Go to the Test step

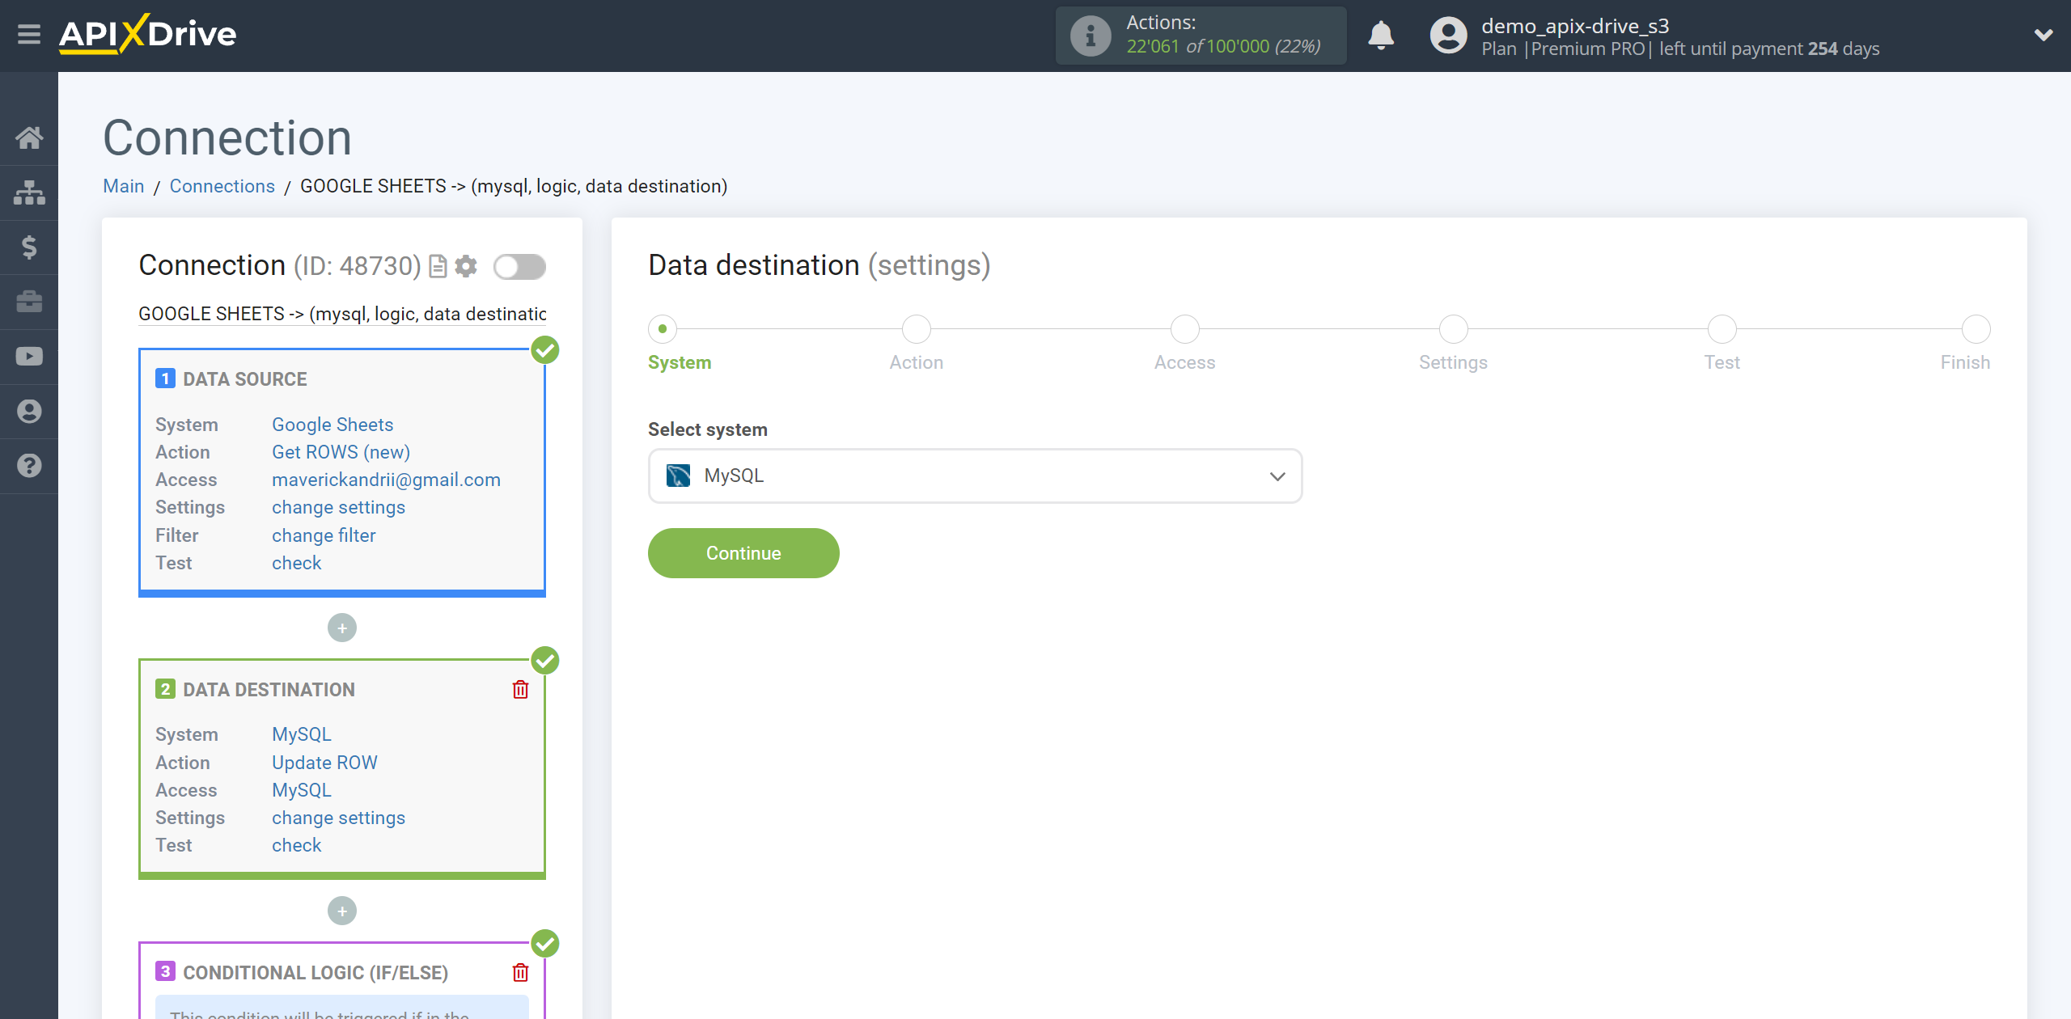[x=1722, y=329]
